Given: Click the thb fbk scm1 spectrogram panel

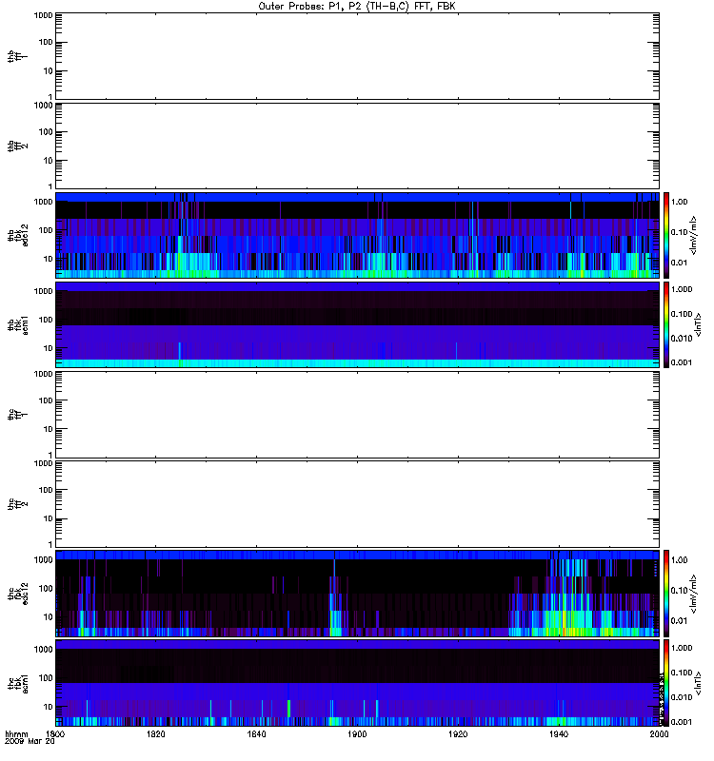Looking at the screenshot, I should [x=358, y=324].
